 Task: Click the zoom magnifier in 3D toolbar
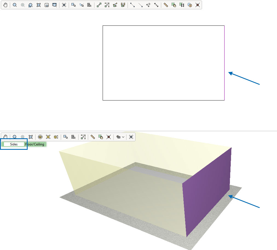[x=15, y=137]
